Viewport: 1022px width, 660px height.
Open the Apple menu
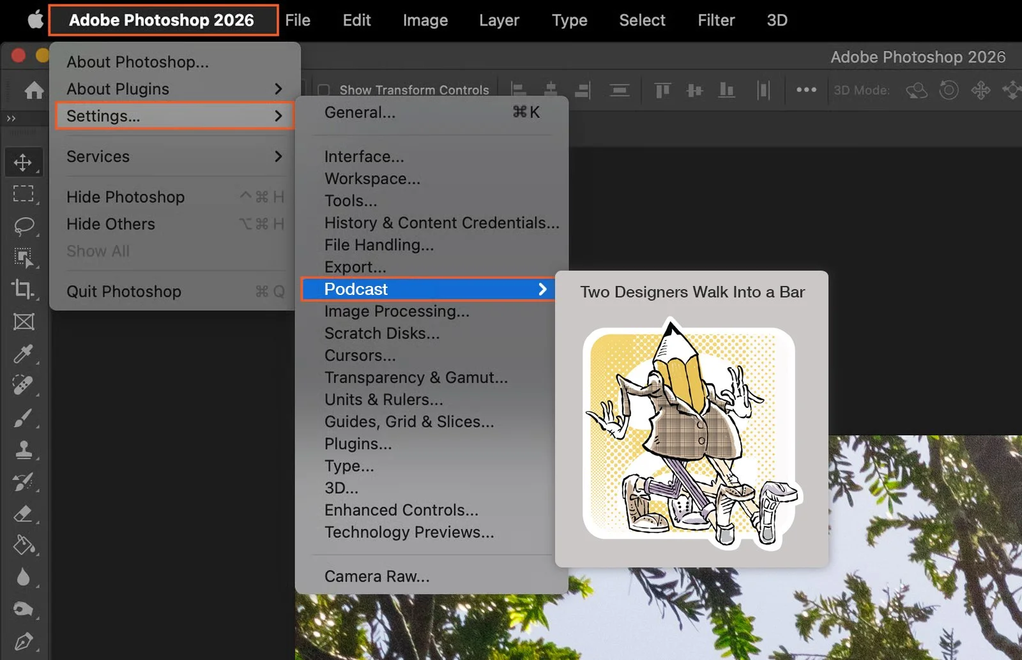35,20
